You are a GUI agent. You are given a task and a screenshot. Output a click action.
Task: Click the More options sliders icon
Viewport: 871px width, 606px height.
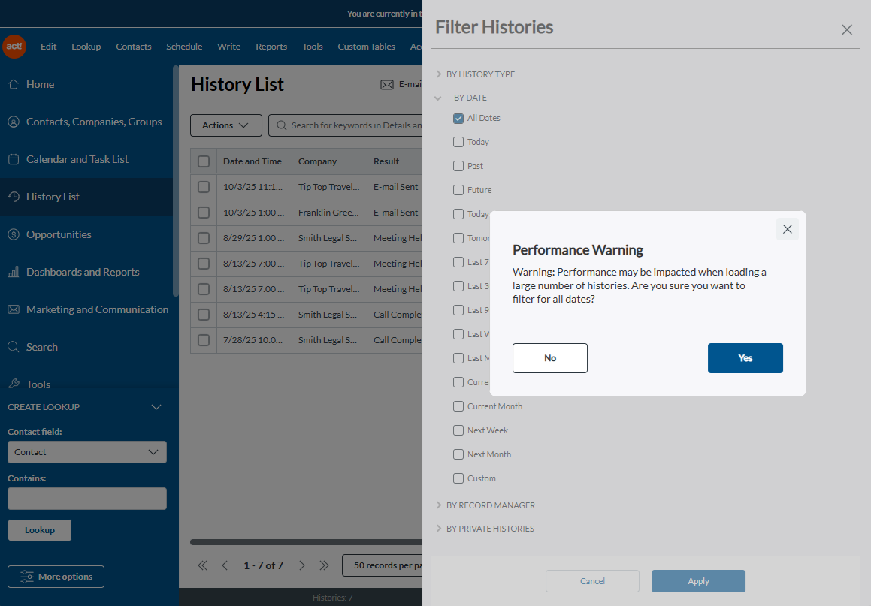click(x=26, y=577)
